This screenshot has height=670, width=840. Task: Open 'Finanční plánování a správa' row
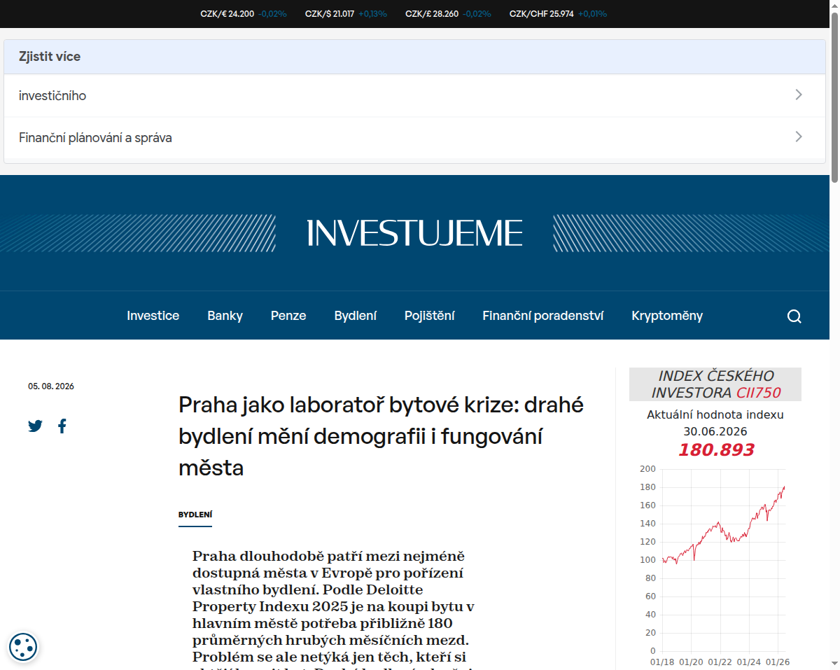coord(414,138)
